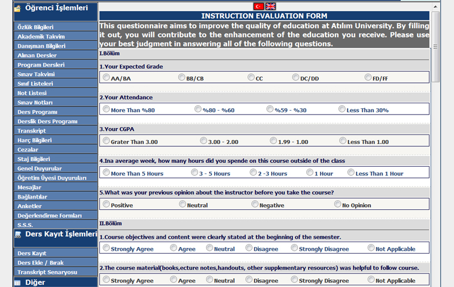The height and width of the screenshot is (287, 454).
Task: Mark Neutral for course material question
Action: (209, 279)
